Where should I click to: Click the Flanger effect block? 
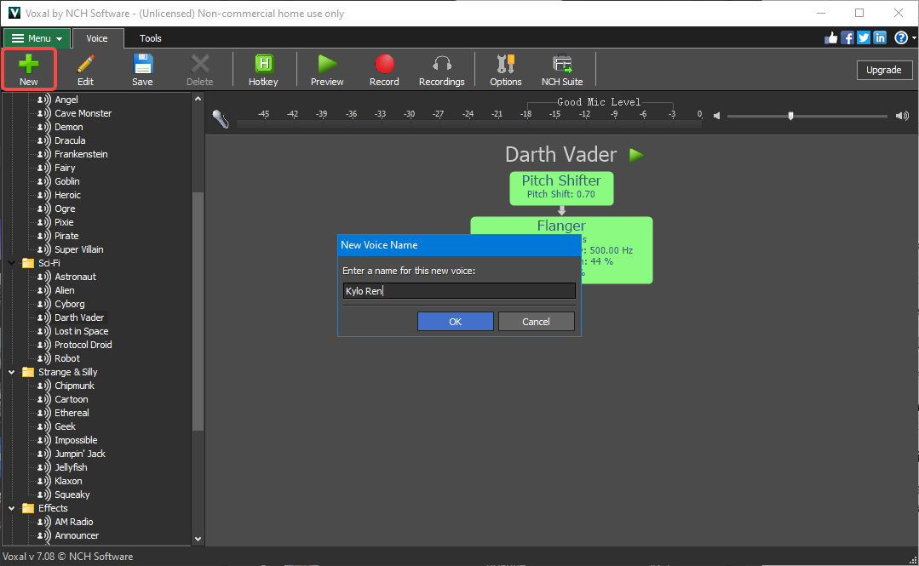coord(561,226)
